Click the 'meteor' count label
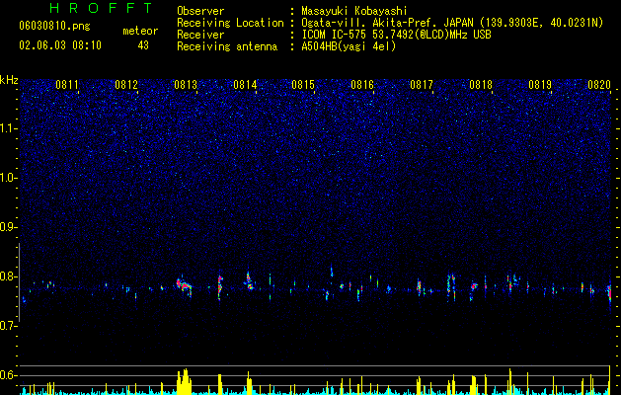Viewport: 621px width, 395px height. [x=140, y=31]
